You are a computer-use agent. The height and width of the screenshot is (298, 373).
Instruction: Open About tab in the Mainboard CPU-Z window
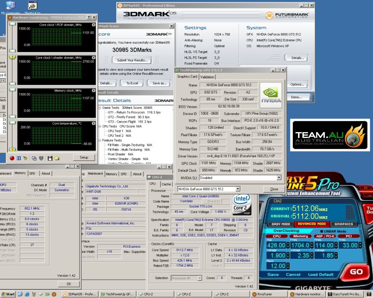pos(137,174)
